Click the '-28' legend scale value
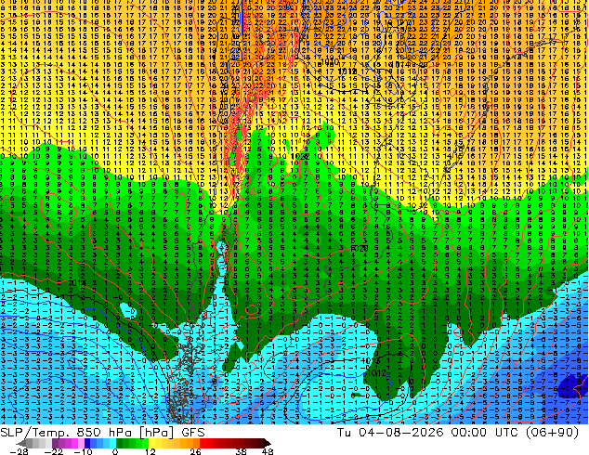This screenshot has height=455, width=589. 19,451
